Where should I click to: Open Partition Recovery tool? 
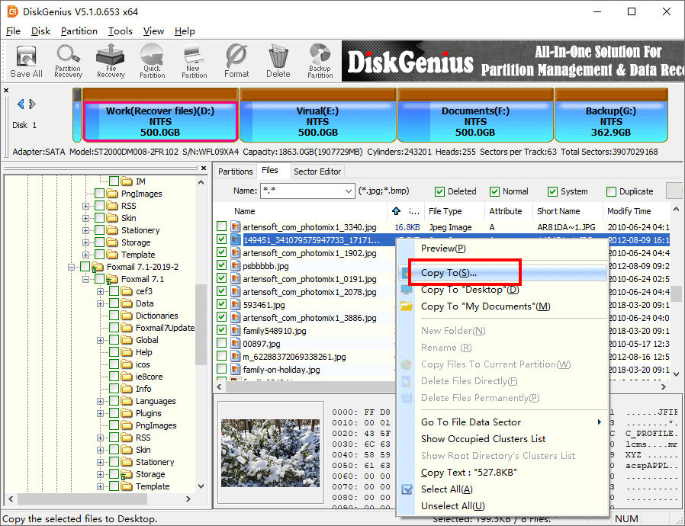68,62
